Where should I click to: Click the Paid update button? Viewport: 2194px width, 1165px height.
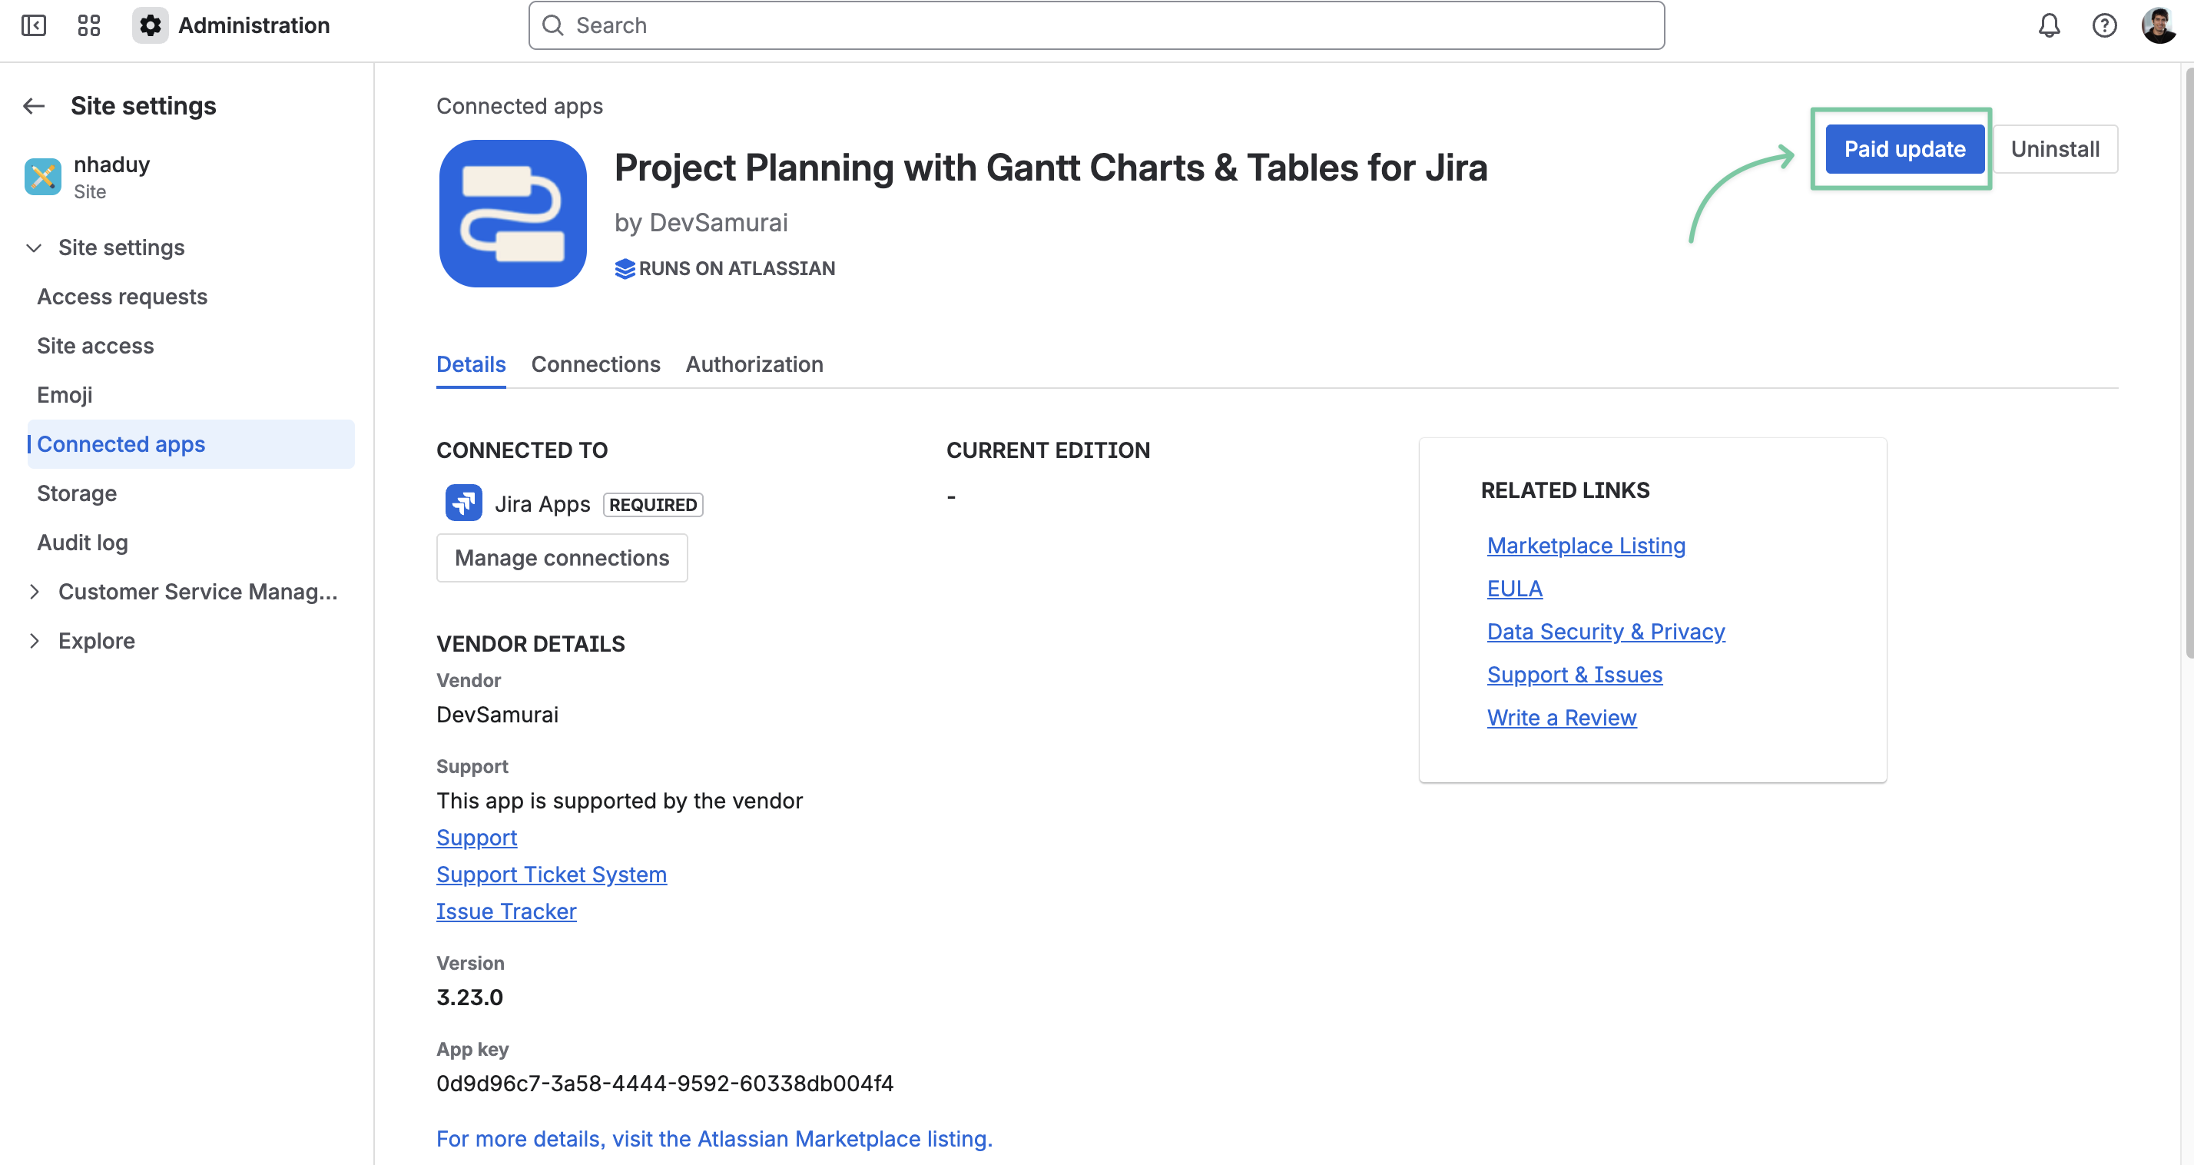point(1904,149)
